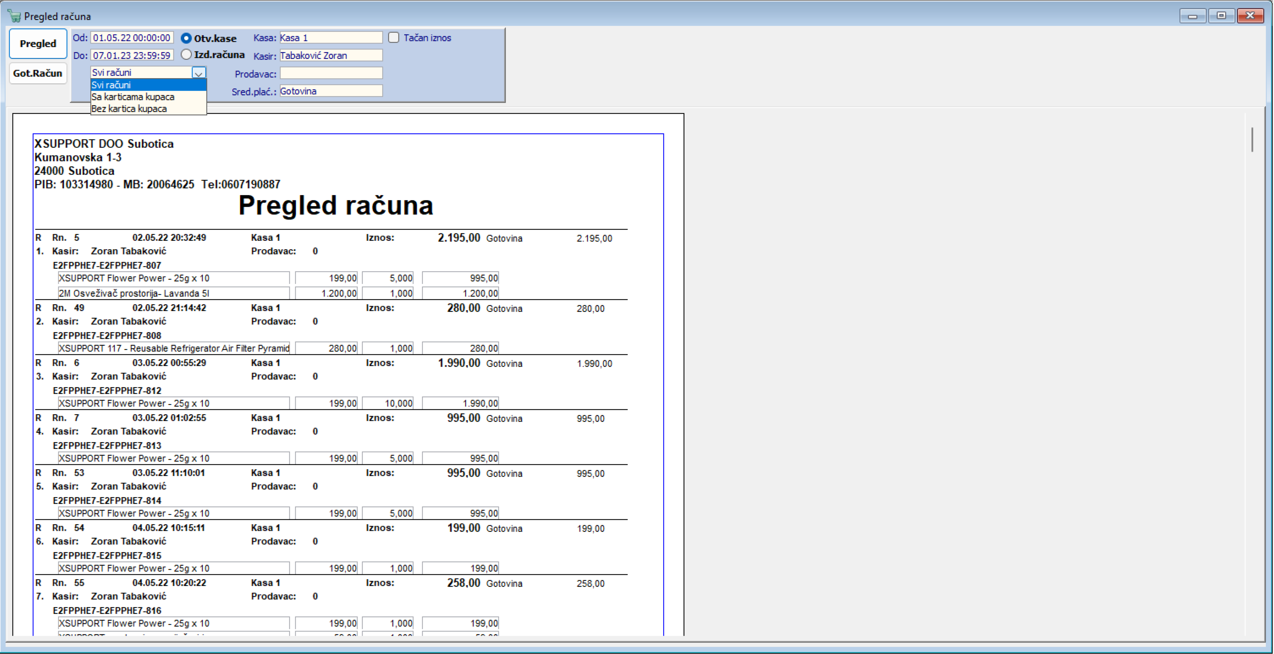Image resolution: width=1274 pixels, height=654 pixels.
Task: Click quantity cell 10,000
Action: [388, 403]
